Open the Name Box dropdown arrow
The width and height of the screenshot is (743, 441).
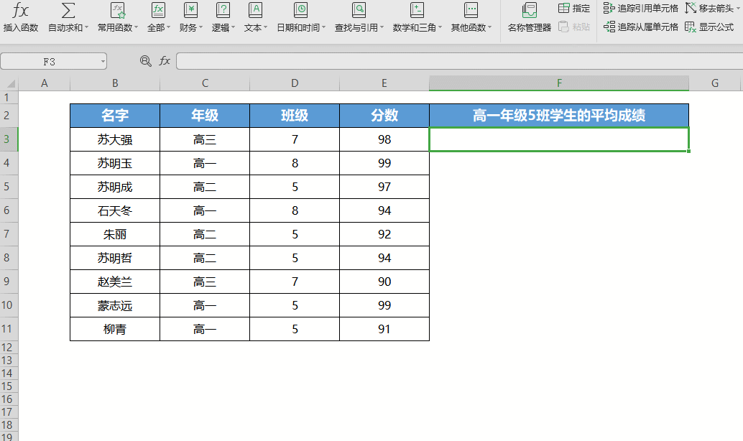pos(103,62)
